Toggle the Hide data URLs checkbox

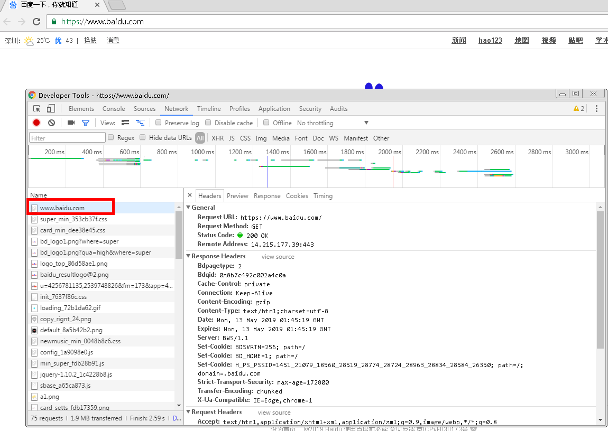143,137
